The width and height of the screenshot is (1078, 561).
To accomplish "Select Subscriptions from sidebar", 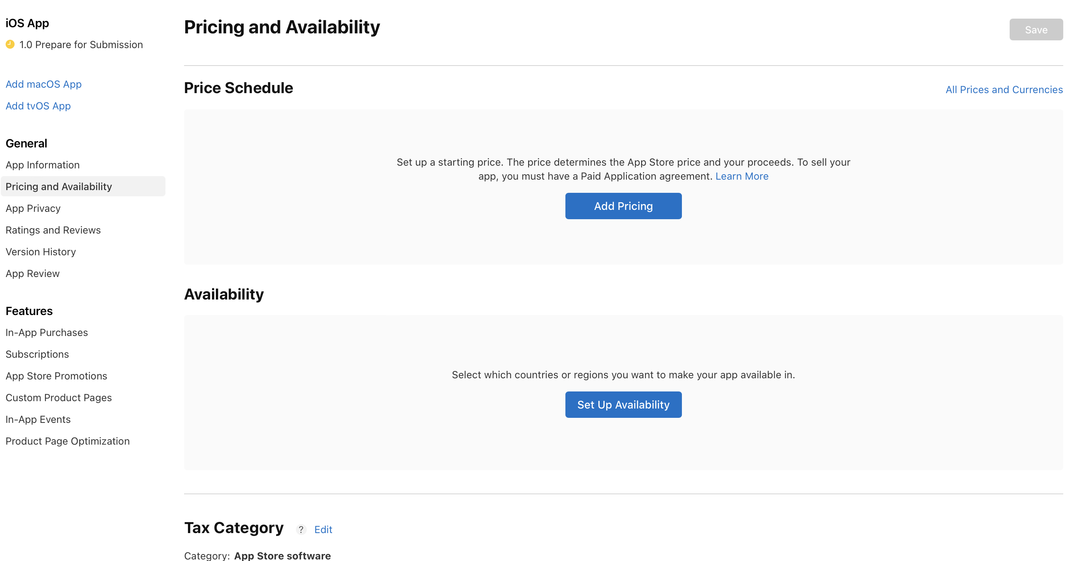I will coord(37,354).
